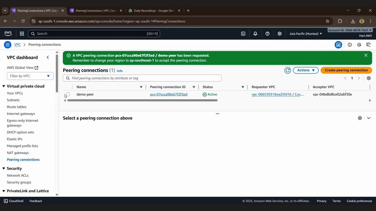Focus the Find peering connections filter box

click(142, 78)
